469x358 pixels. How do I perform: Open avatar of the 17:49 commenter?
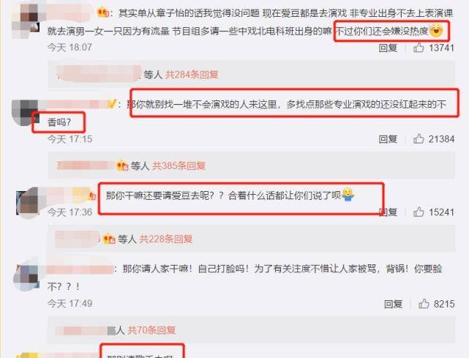tap(26, 277)
